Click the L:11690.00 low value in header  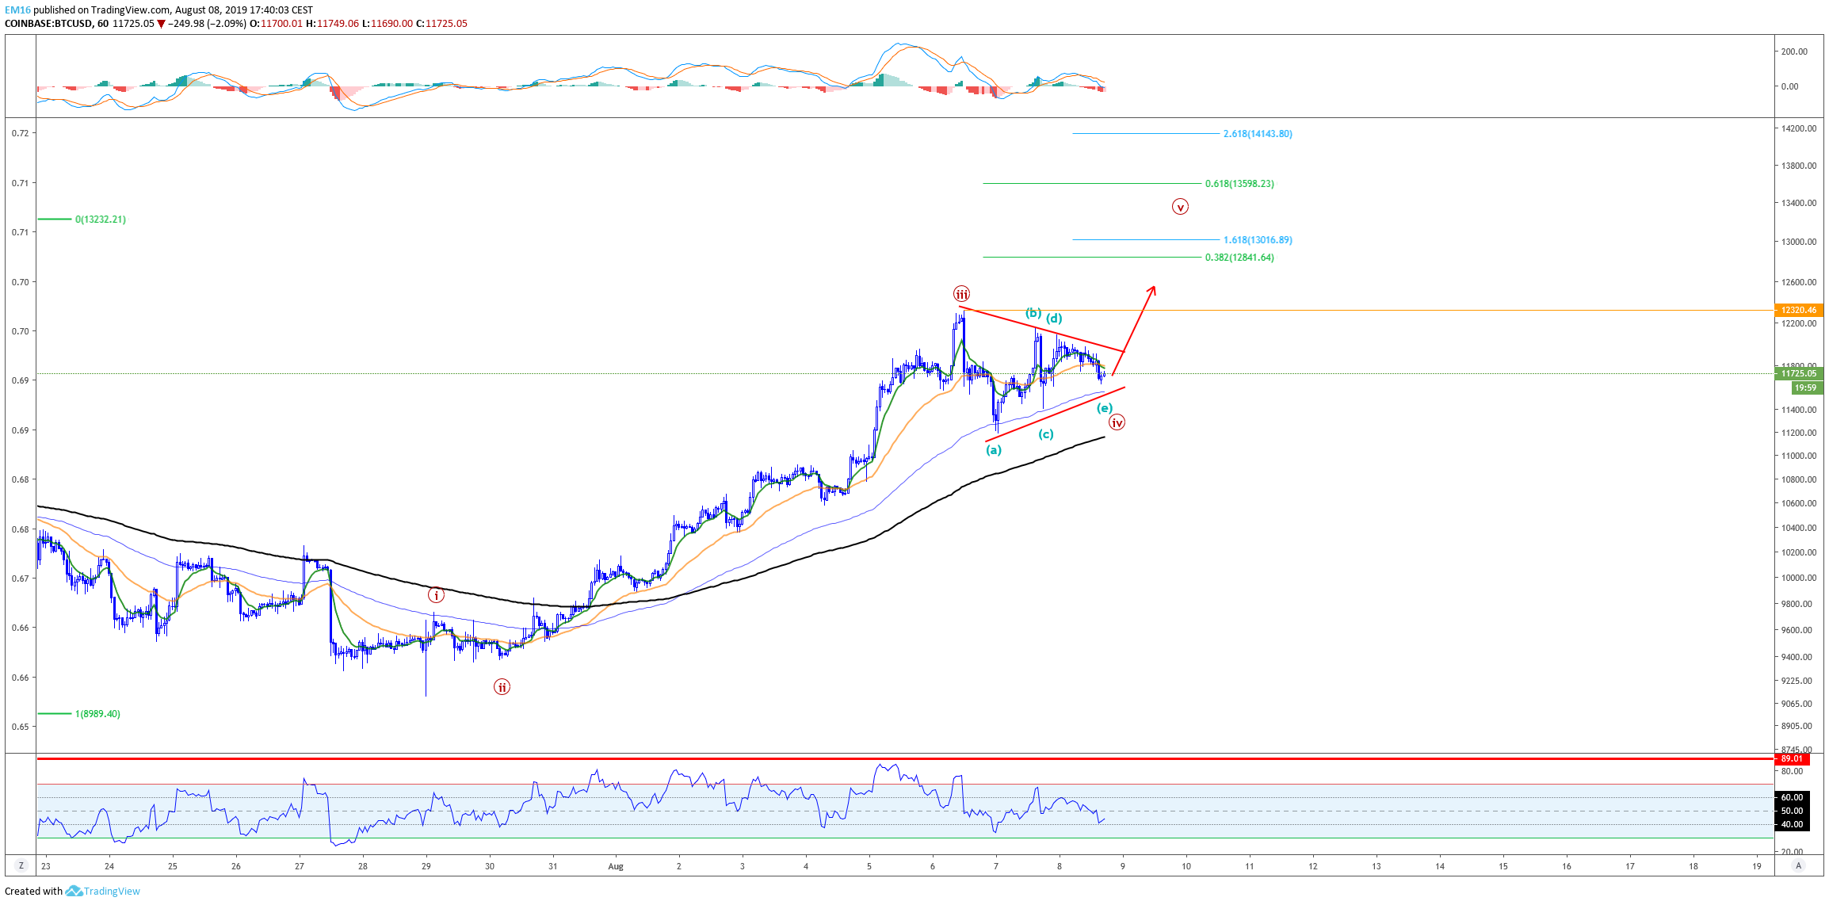click(x=388, y=24)
